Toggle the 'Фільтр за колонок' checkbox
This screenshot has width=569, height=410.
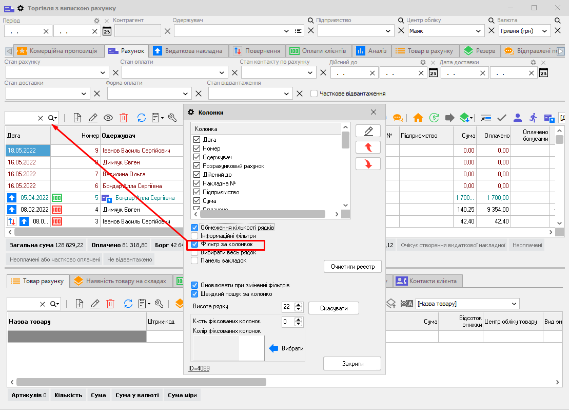coord(194,245)
